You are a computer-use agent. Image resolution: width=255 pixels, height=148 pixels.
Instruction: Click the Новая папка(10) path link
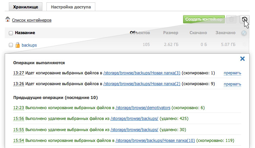155,140
